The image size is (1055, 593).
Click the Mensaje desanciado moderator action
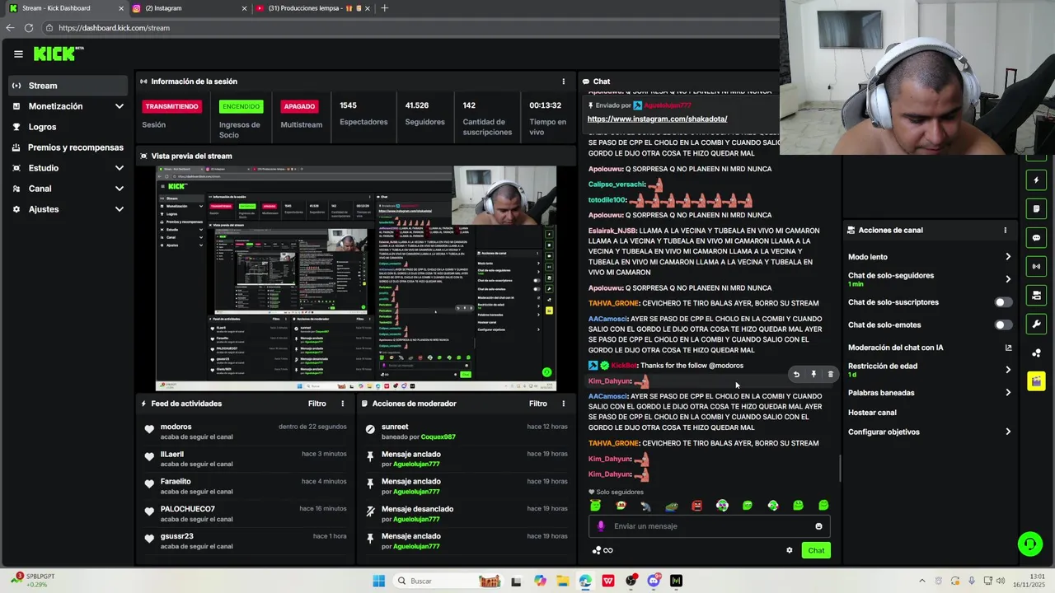pos(467,513)
